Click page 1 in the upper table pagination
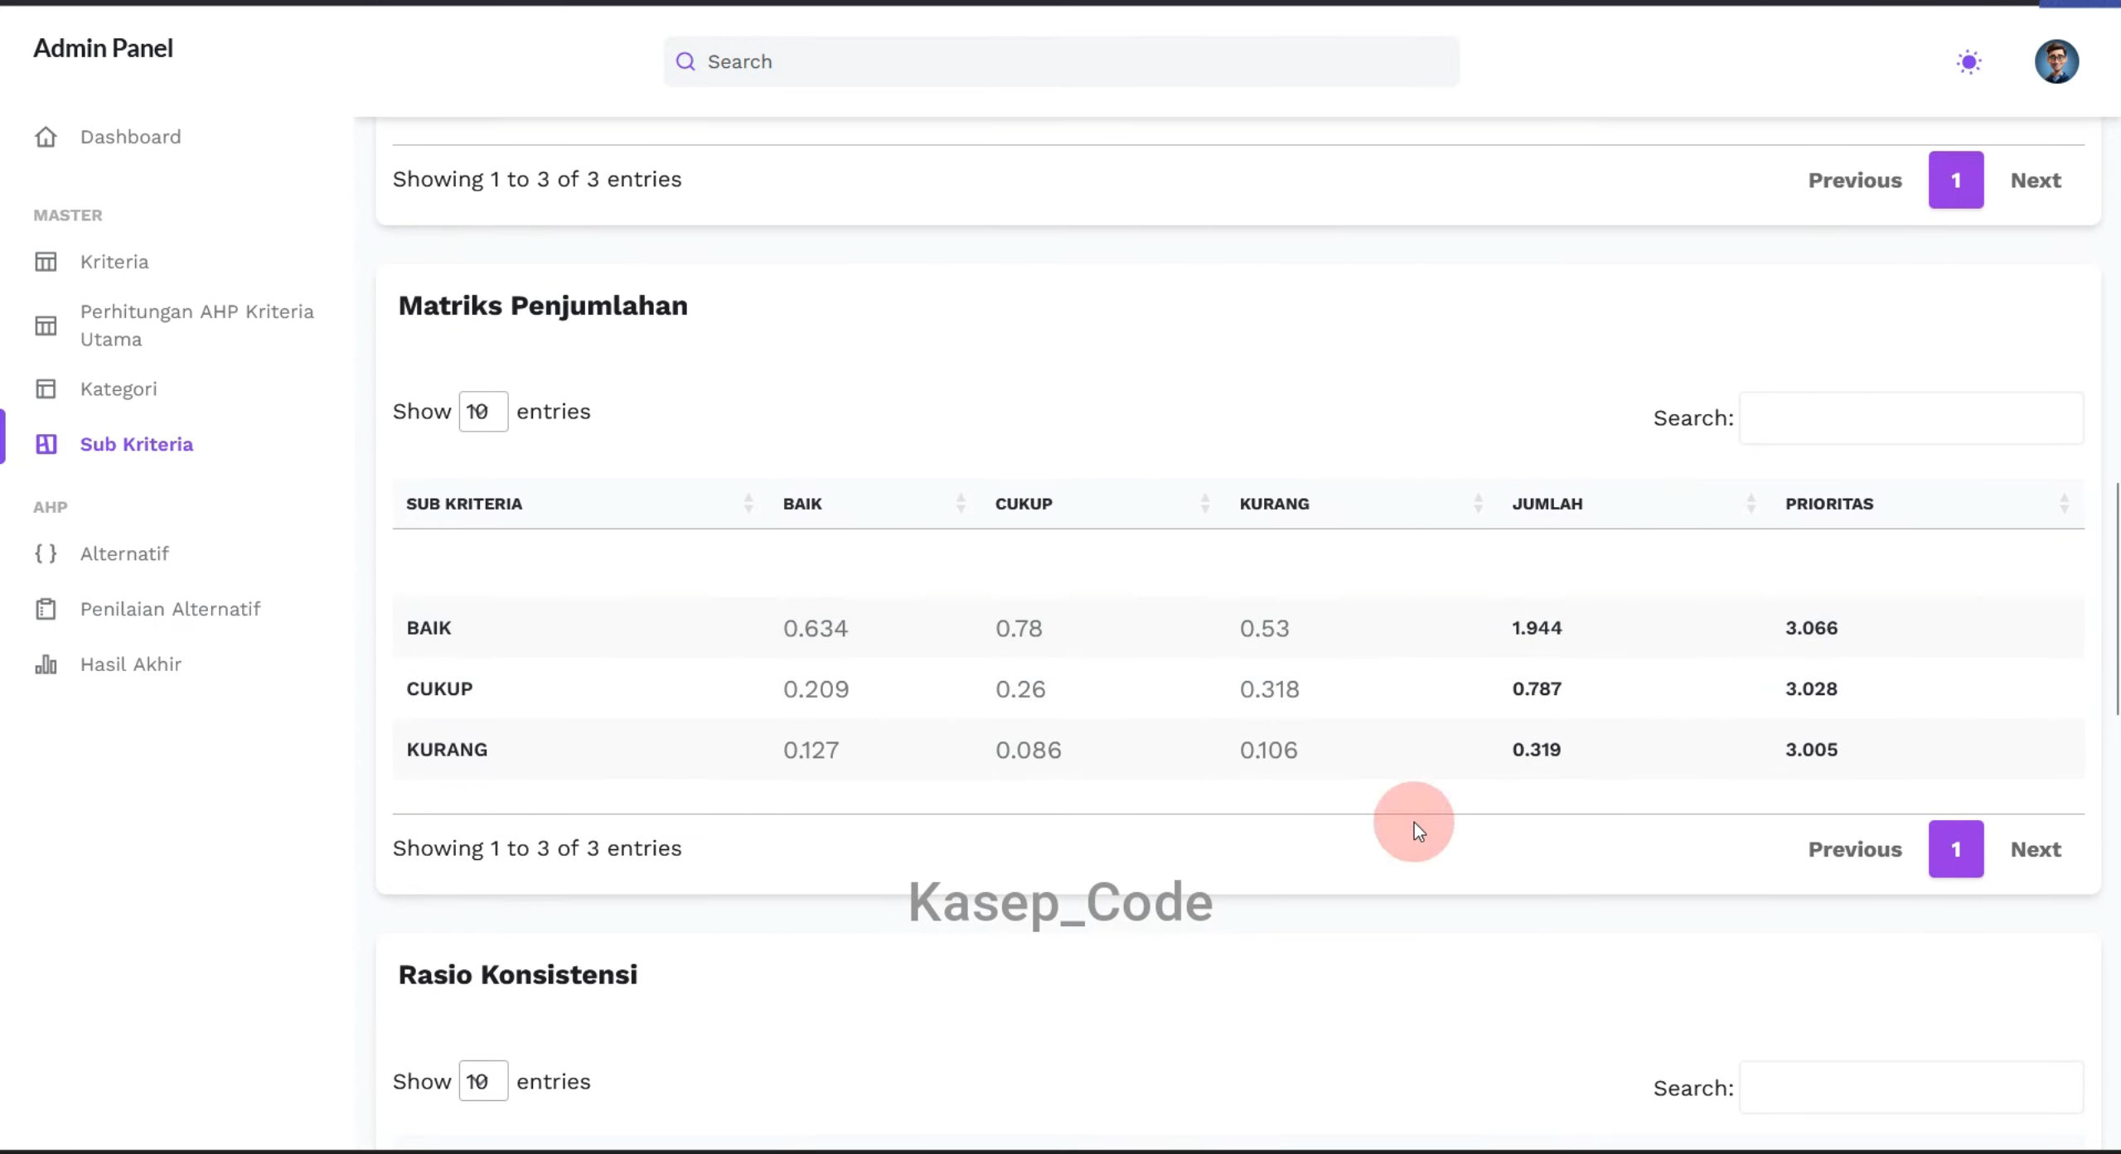The image size is (2121, 1154). click(x=1956, y=180)
